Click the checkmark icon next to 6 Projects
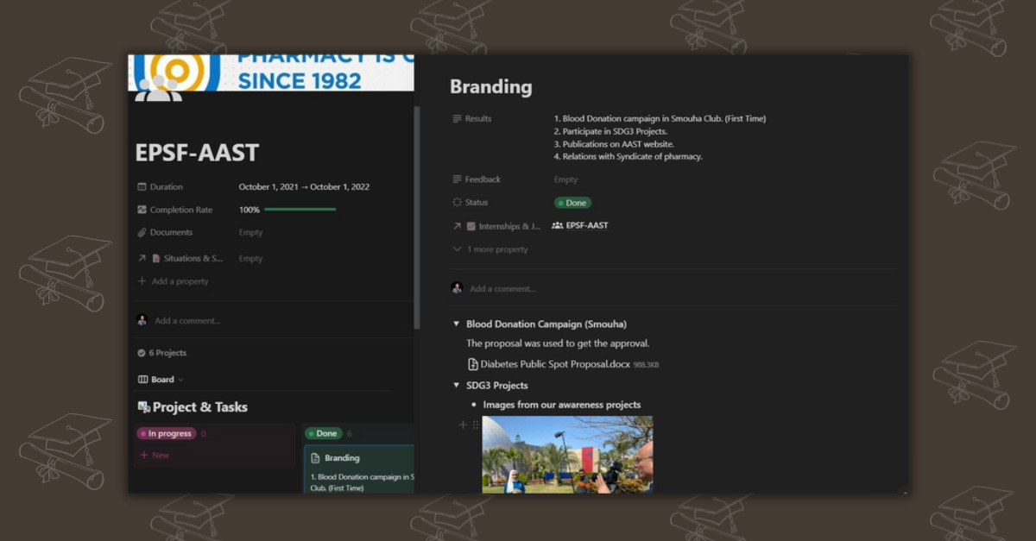This screenshot has height=541, width=1036. [x=142, y=353]
